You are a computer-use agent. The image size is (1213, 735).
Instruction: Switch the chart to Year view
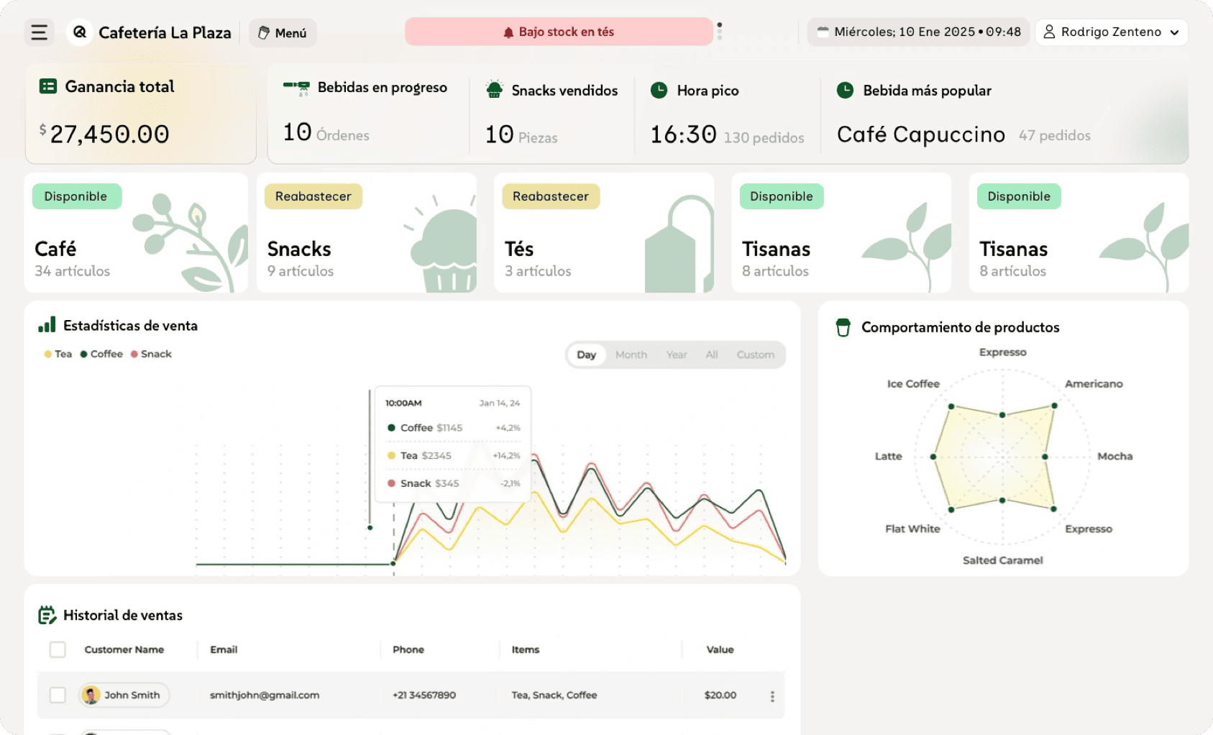pos(676,355)
